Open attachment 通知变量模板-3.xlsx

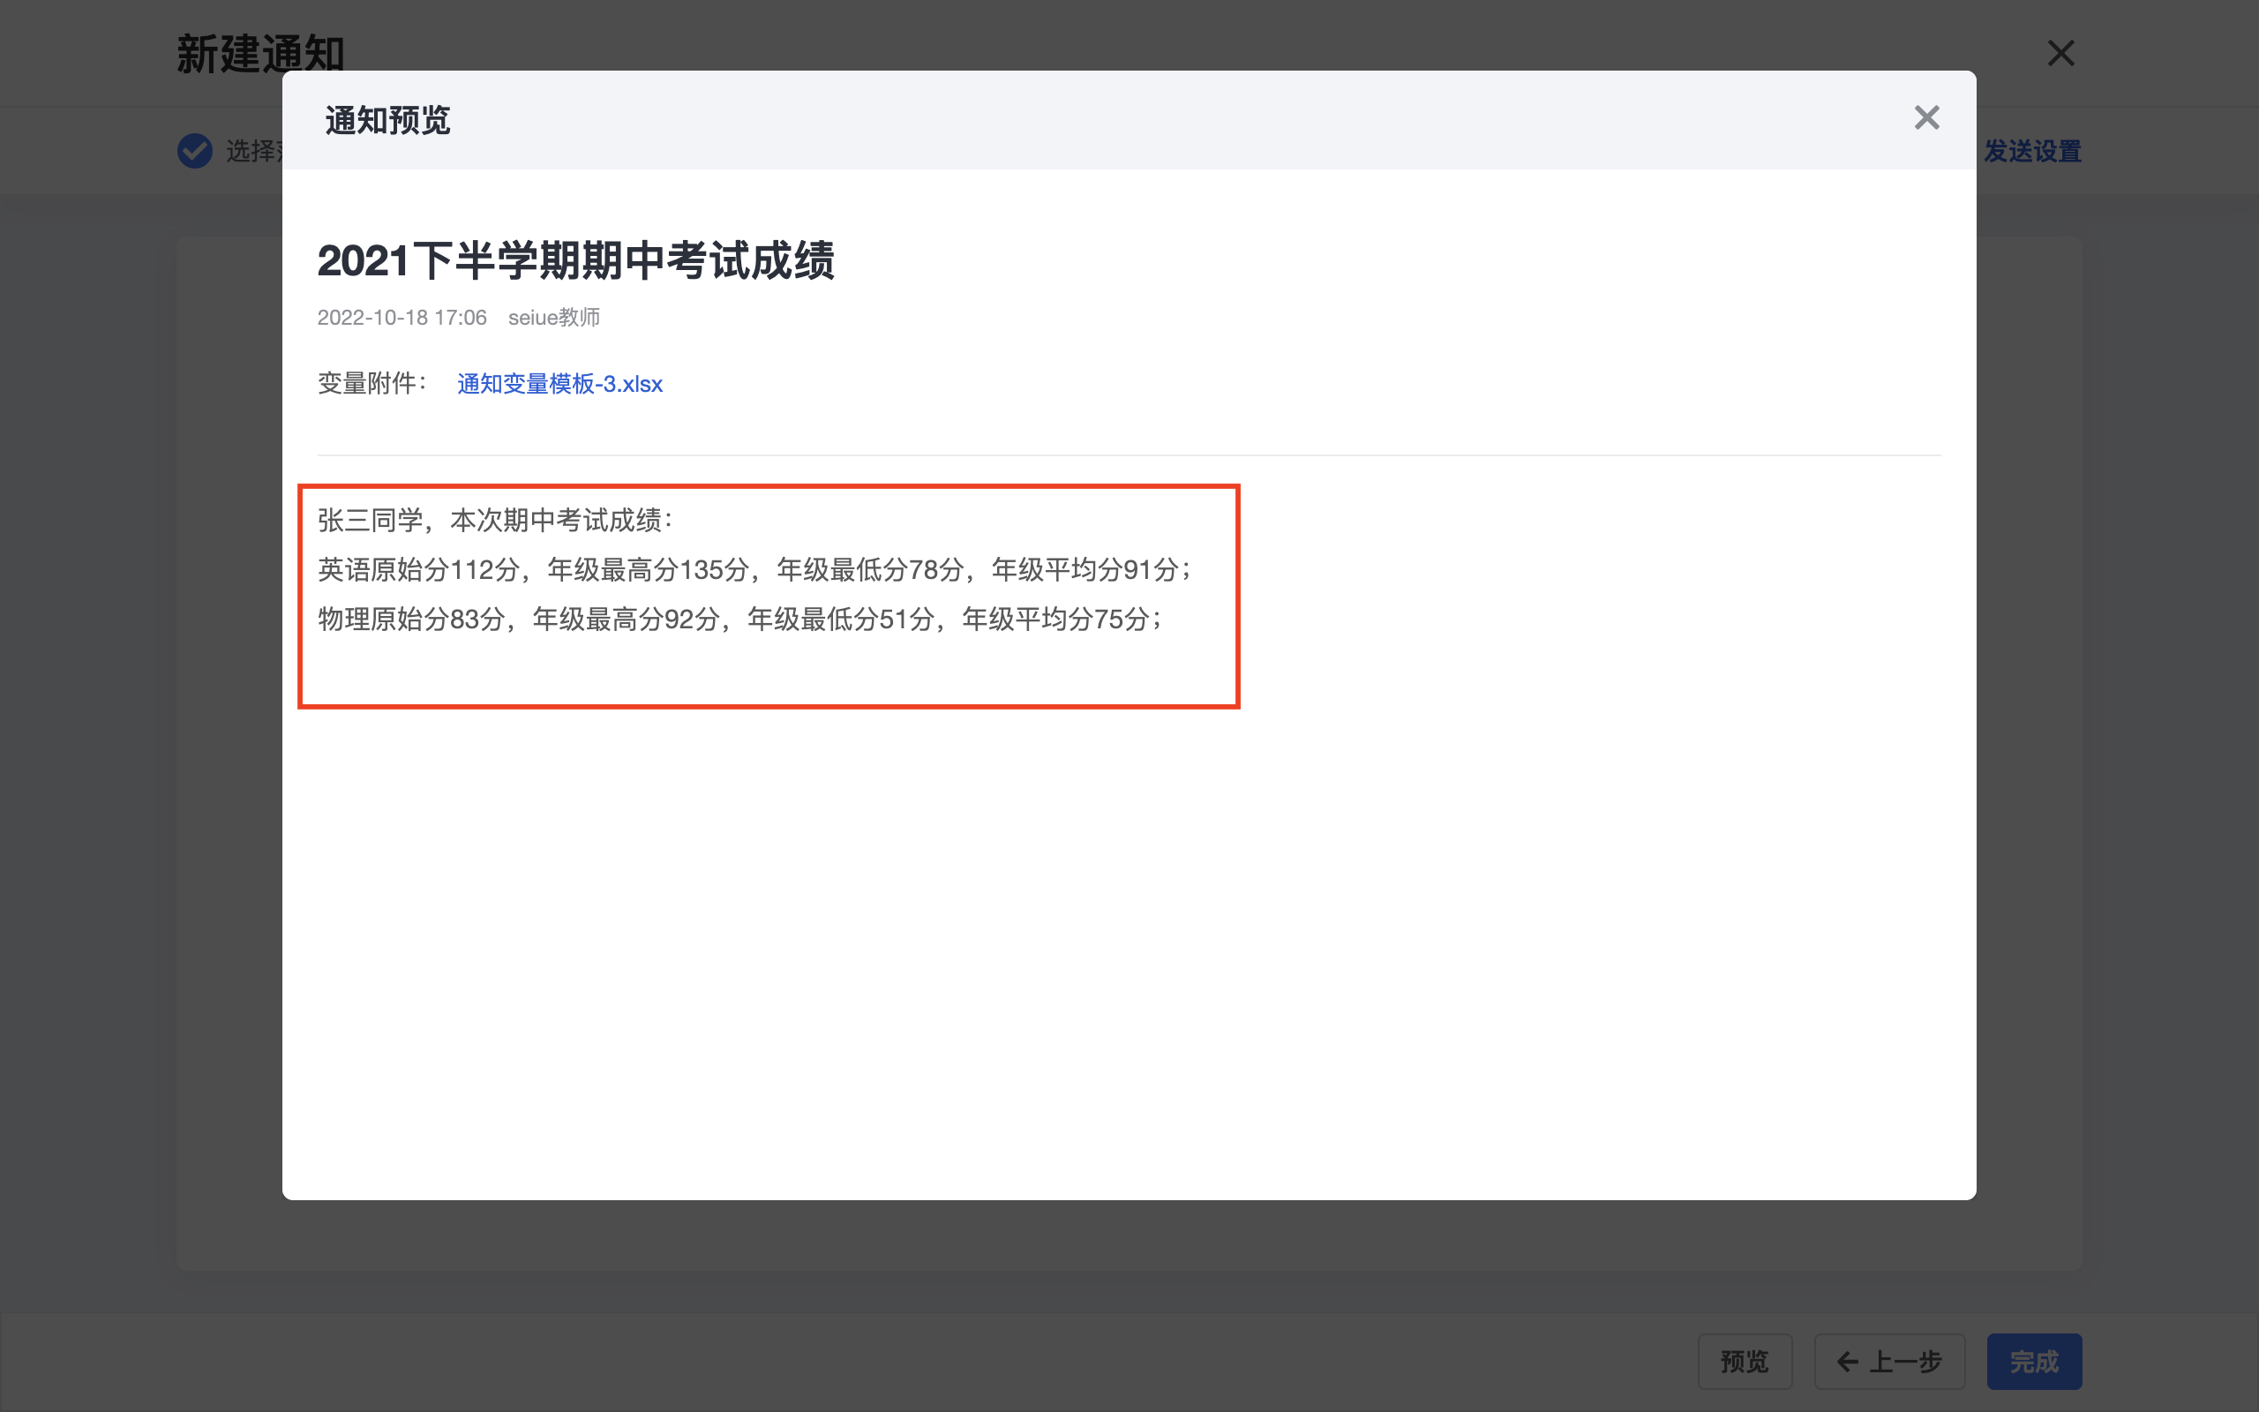[x=559, y=384]
